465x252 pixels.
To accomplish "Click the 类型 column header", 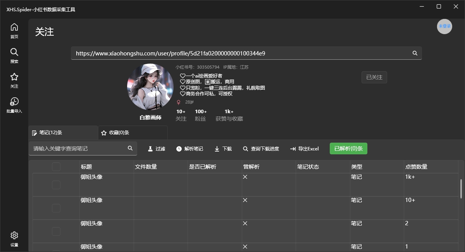I will click(x=377, y=167).
